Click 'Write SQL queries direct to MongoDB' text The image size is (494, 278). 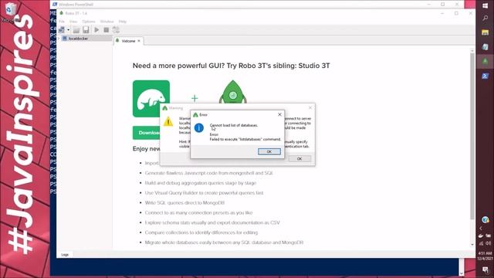(x=184, y=202)
